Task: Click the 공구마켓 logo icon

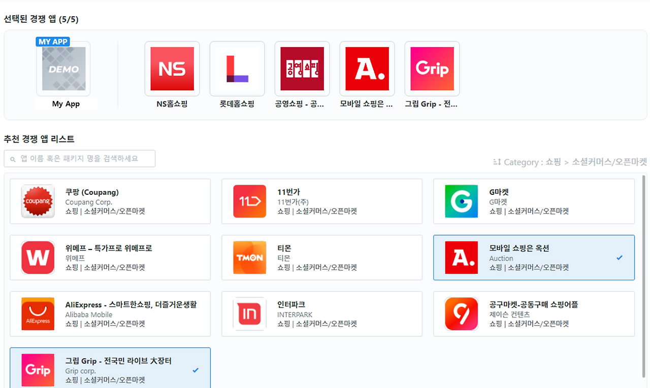Action: pos(461,314)
